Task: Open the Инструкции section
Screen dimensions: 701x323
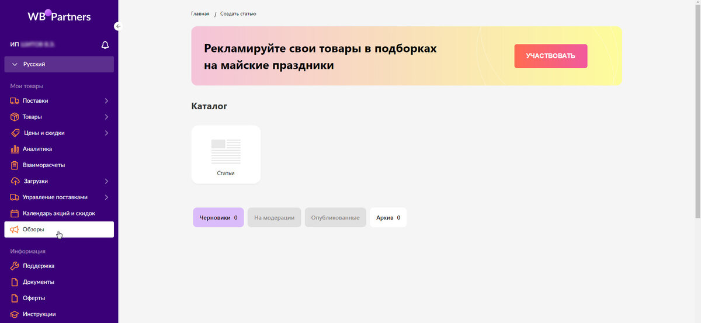Action: [59, 314]
